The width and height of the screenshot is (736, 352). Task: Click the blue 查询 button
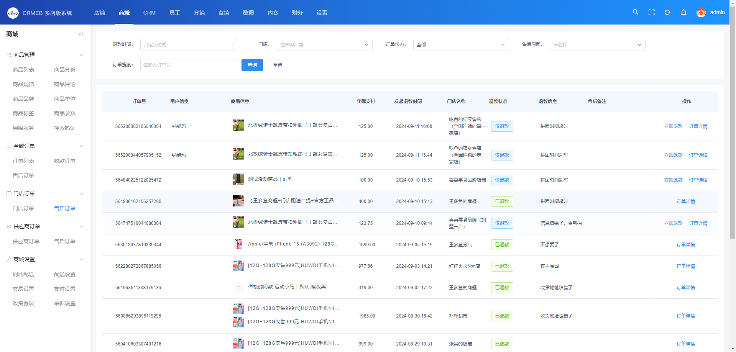coord(252,65)
